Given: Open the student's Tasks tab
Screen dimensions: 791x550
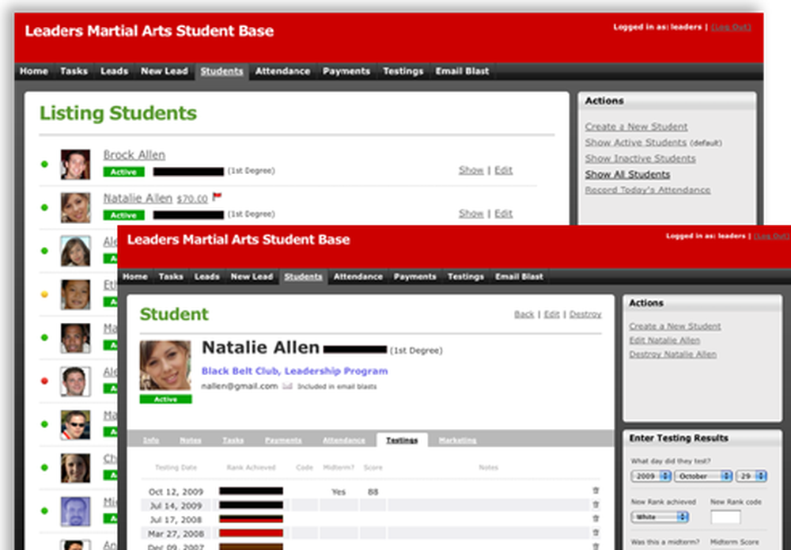Looking at the screenshot, I should (233, 440).
